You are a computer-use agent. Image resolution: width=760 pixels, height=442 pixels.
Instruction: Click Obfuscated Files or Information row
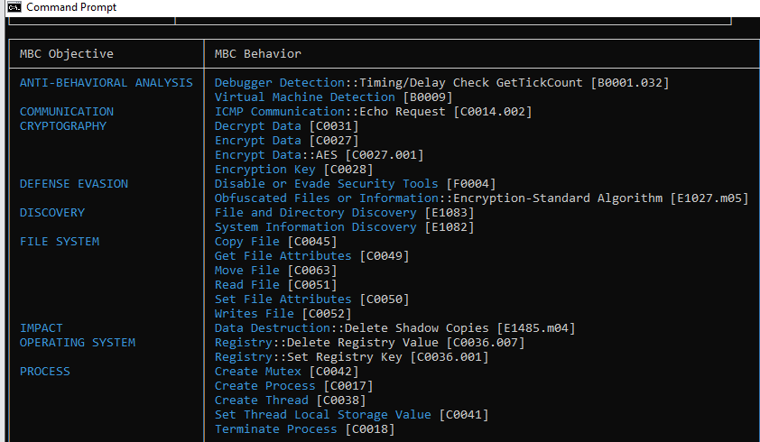482,198
